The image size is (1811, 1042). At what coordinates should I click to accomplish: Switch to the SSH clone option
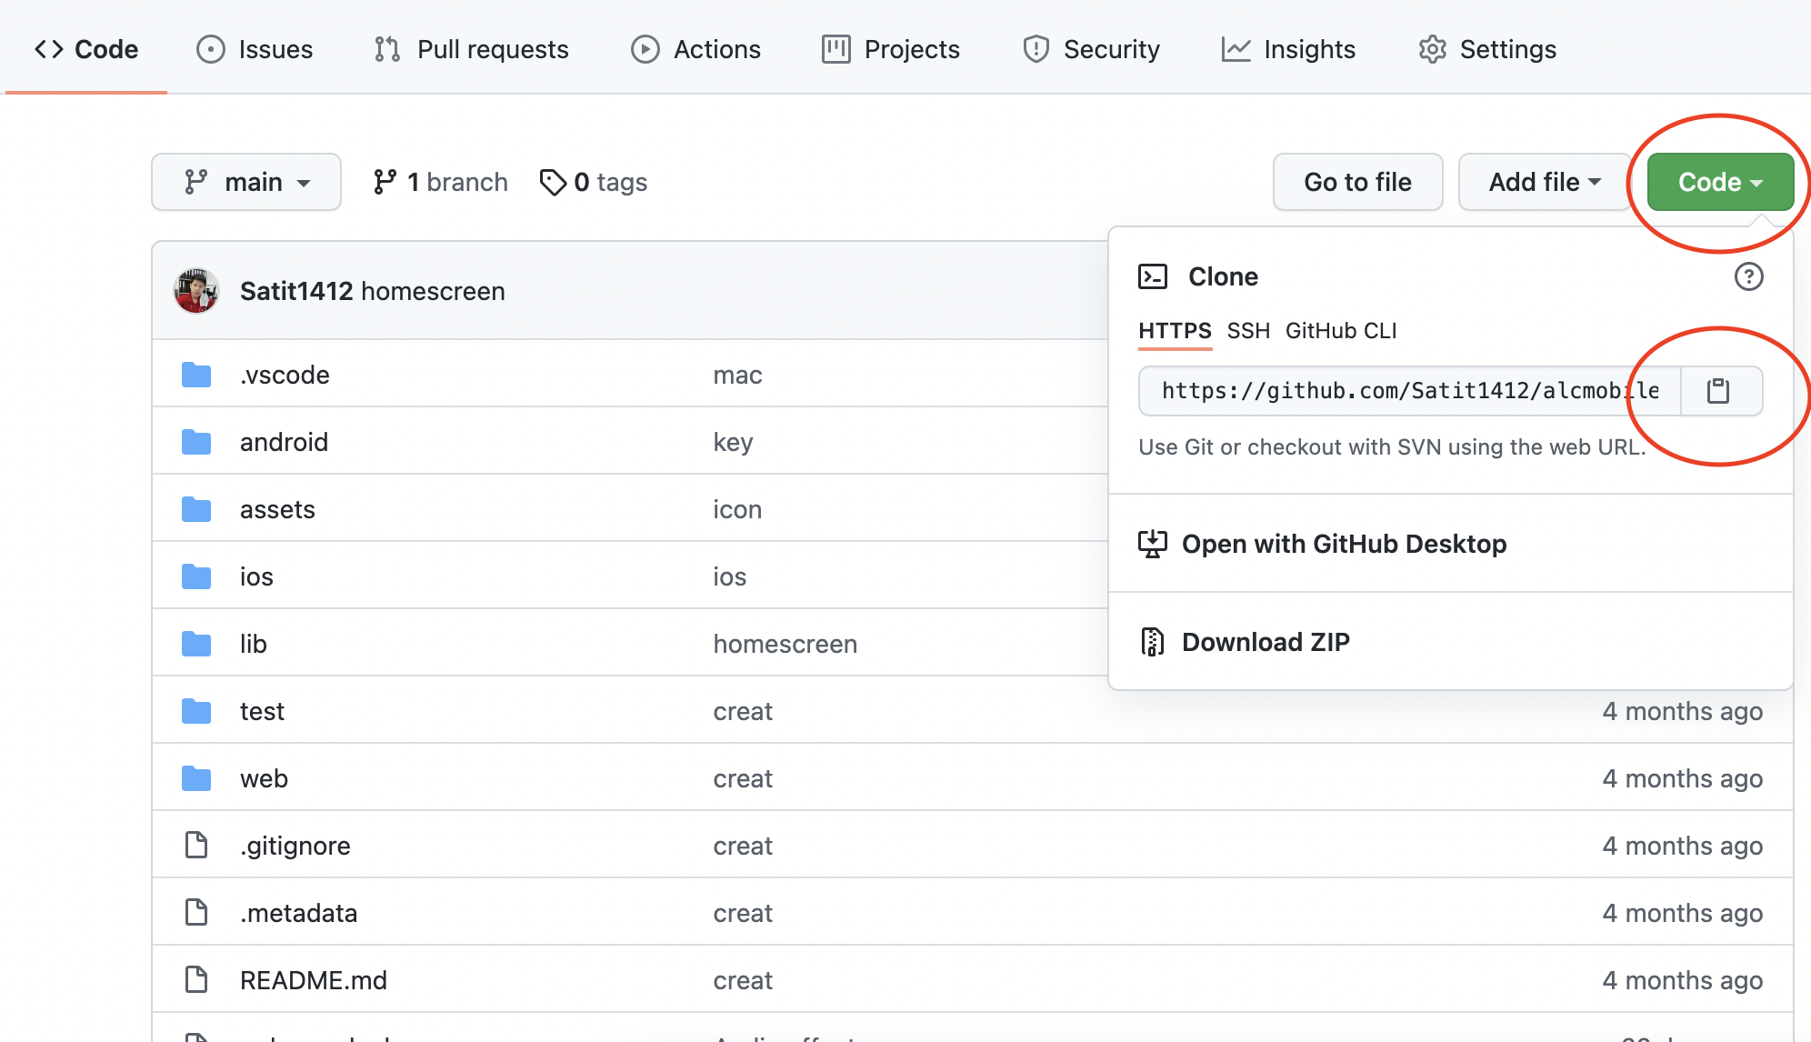(1249, 331)
